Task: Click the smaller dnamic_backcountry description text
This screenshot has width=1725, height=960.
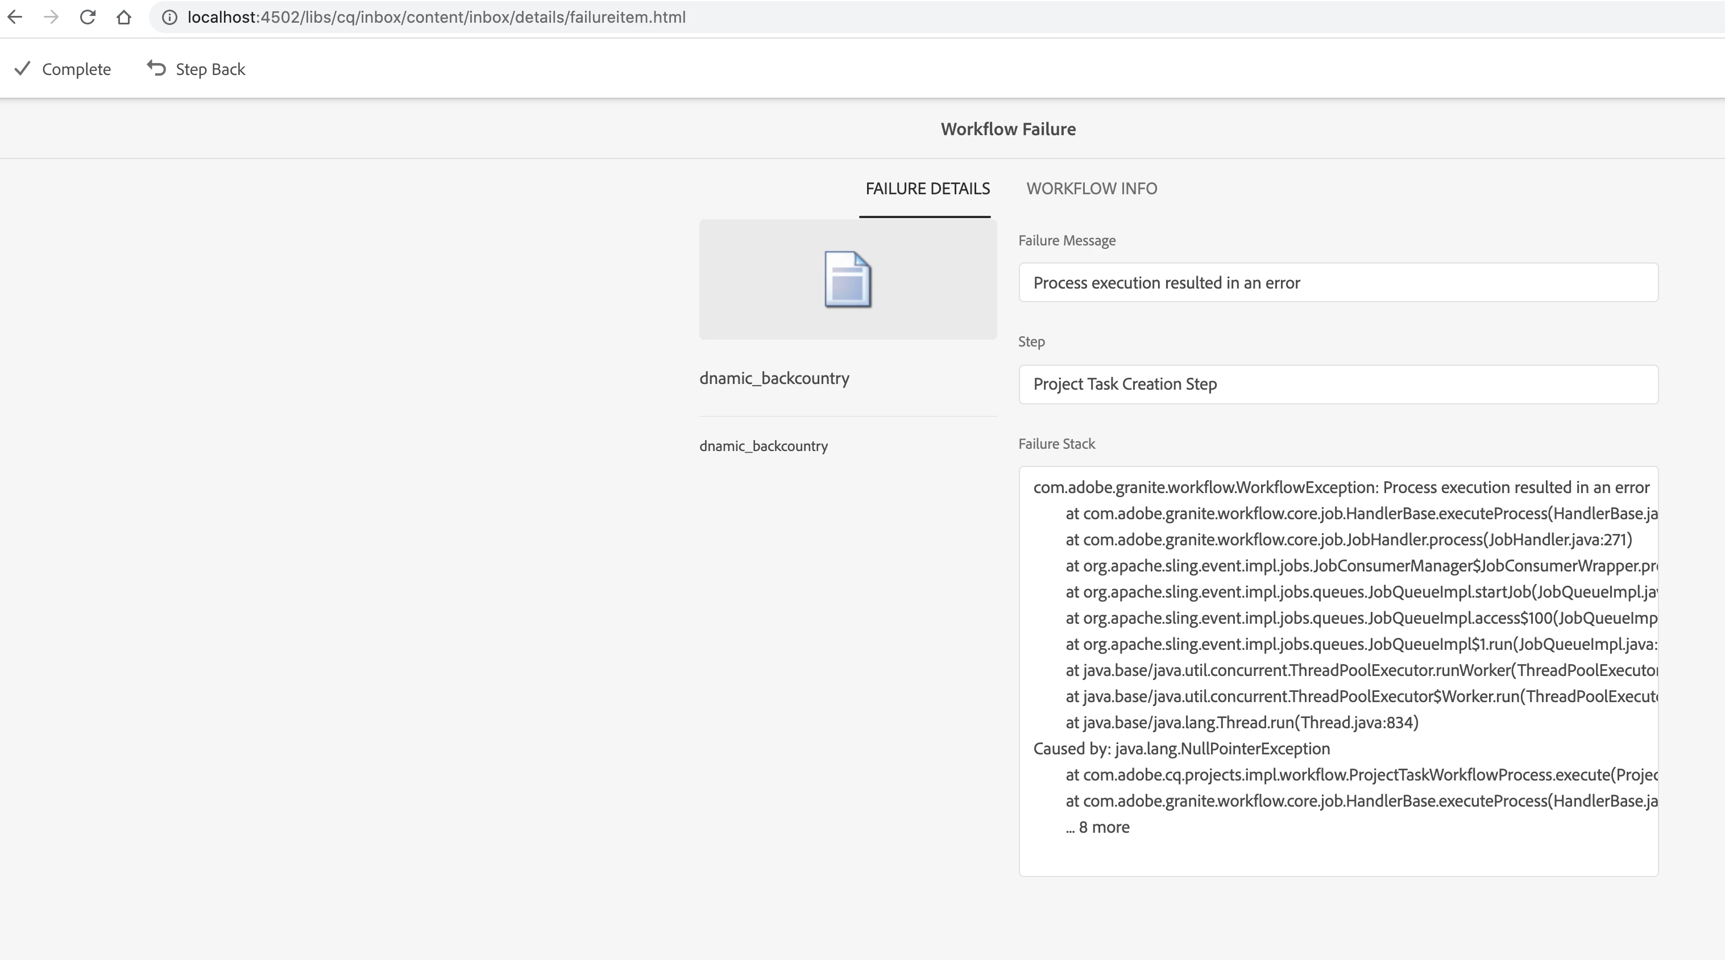Action: click(x=764, y=446)
